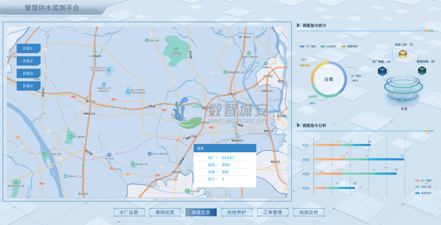
Task: Expand the 调度指令统计 section arrow
Action: tap(299, 25)
